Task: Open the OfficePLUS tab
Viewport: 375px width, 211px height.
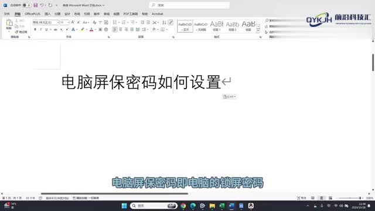Action: coord(33,14)
